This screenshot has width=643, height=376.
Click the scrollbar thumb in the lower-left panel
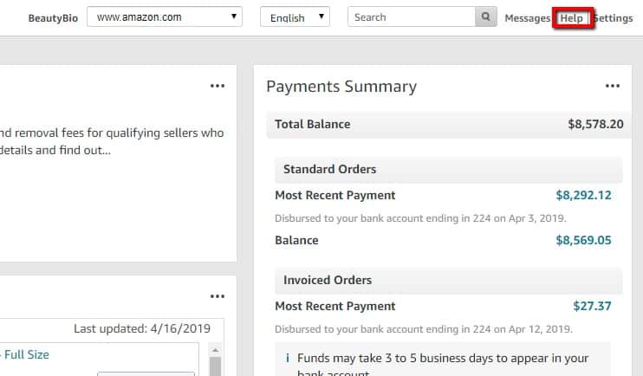coord(215,366)
